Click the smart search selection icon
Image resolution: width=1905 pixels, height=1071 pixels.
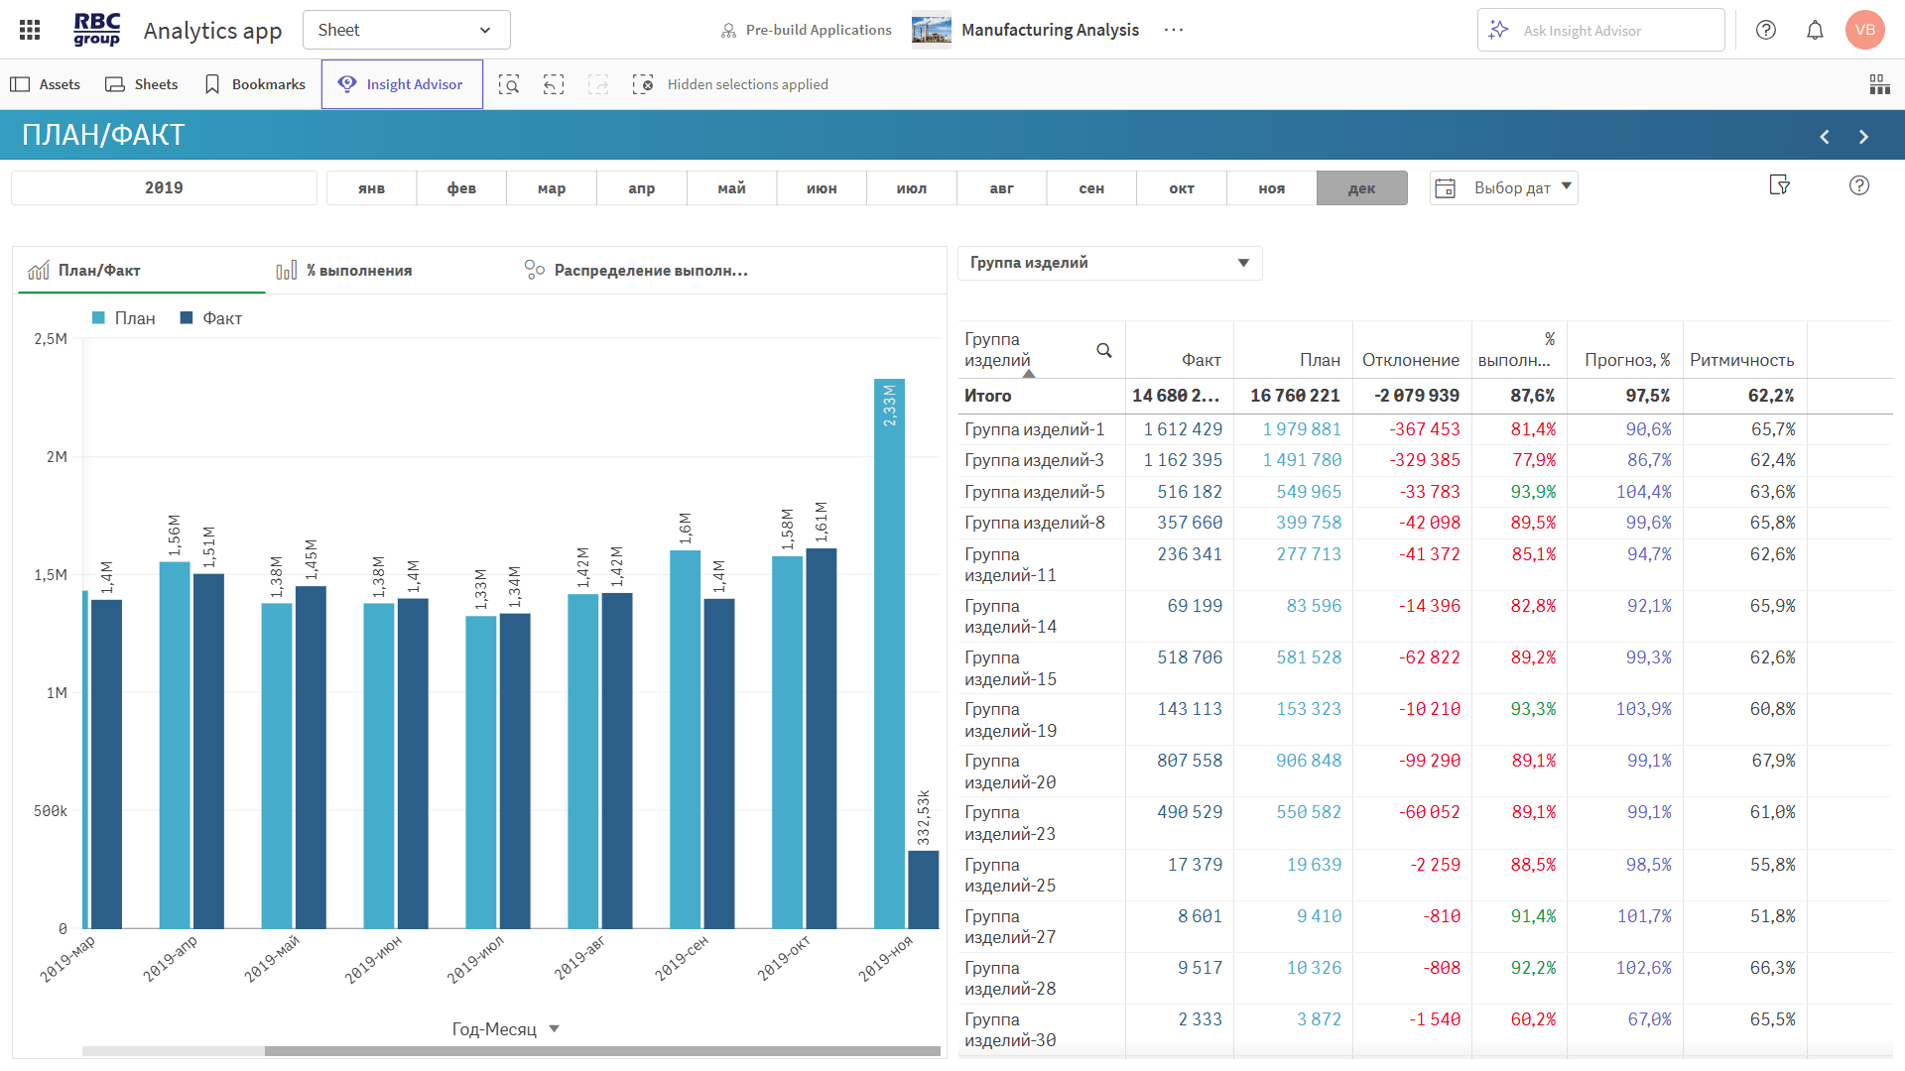pos(509,84)
